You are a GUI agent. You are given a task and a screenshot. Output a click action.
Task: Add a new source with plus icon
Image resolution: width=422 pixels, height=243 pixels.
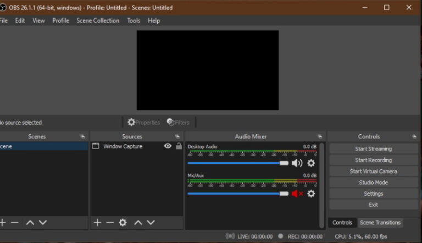point(97,223)
